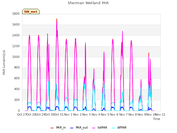Click the 200 y-axis tick label
This screenshot has height=133, width=177.
(x=17, y=100)
